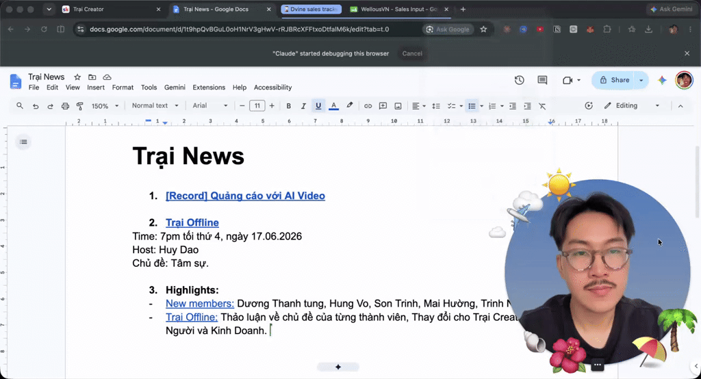Open the Share options arrow
The width and height of the screenshot is (701, 379).
click(641, 80)
